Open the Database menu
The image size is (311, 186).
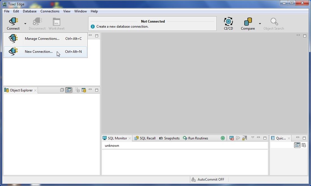pos(30,11)
